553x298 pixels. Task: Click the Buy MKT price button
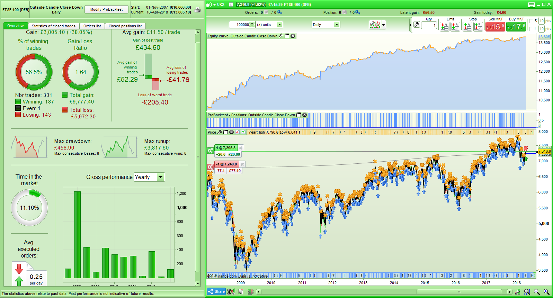click(516, 26)
